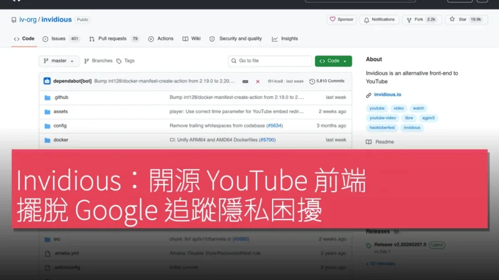Open the Issues tab
The width and height of the screenshot is (499, 280).
(x=61, y=39)
